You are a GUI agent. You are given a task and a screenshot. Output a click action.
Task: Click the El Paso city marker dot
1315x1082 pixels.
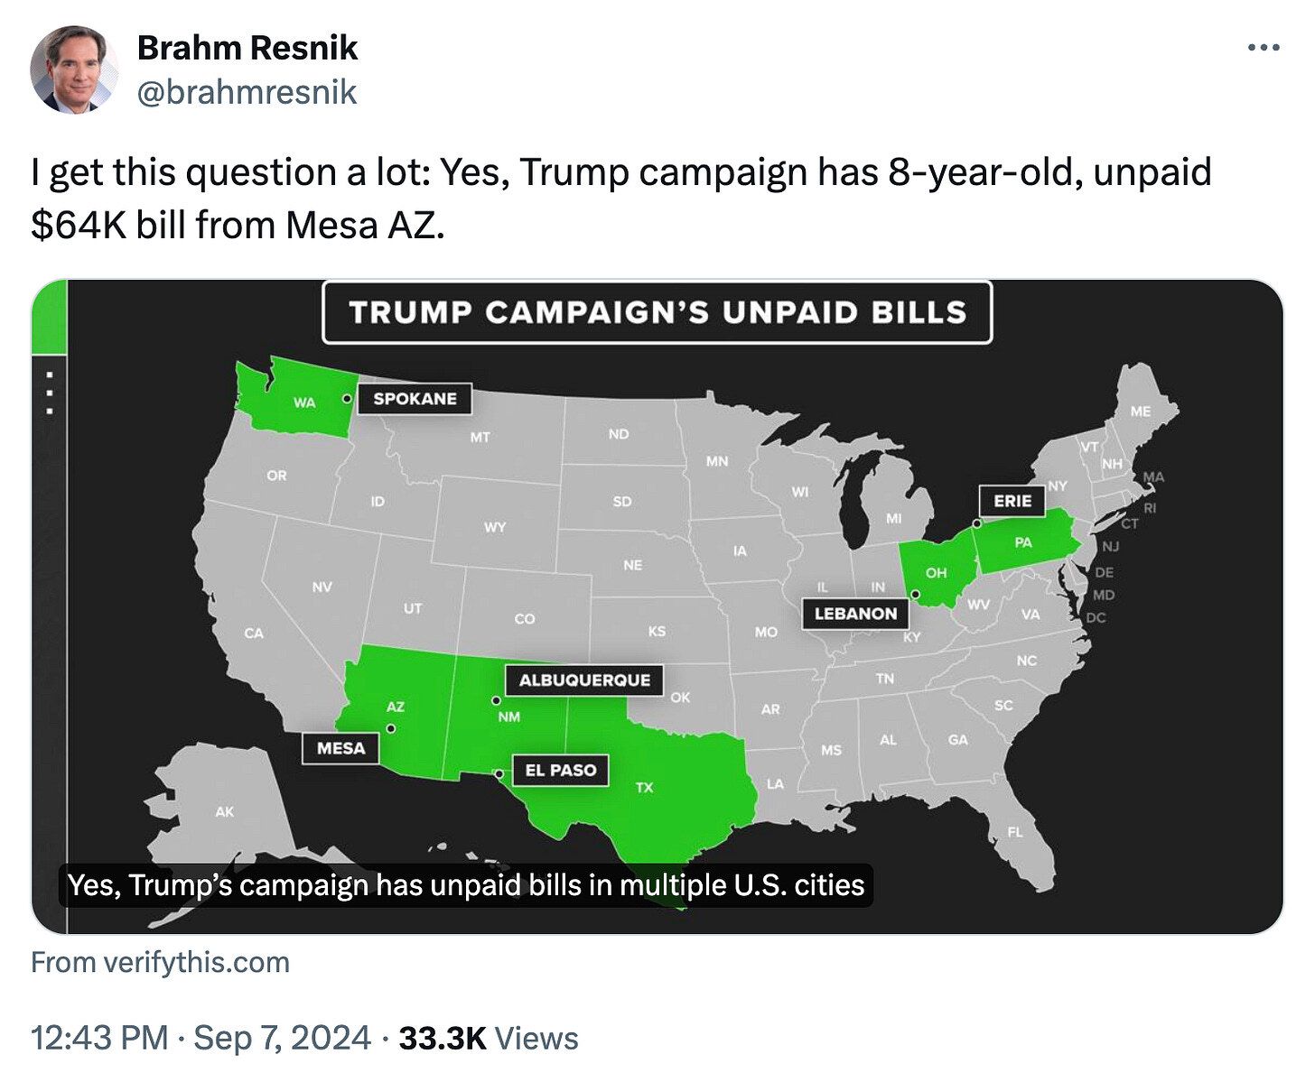tap(499, 773)
